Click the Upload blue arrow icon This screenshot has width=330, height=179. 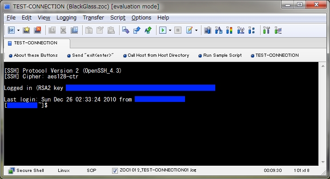coord(137,31)
